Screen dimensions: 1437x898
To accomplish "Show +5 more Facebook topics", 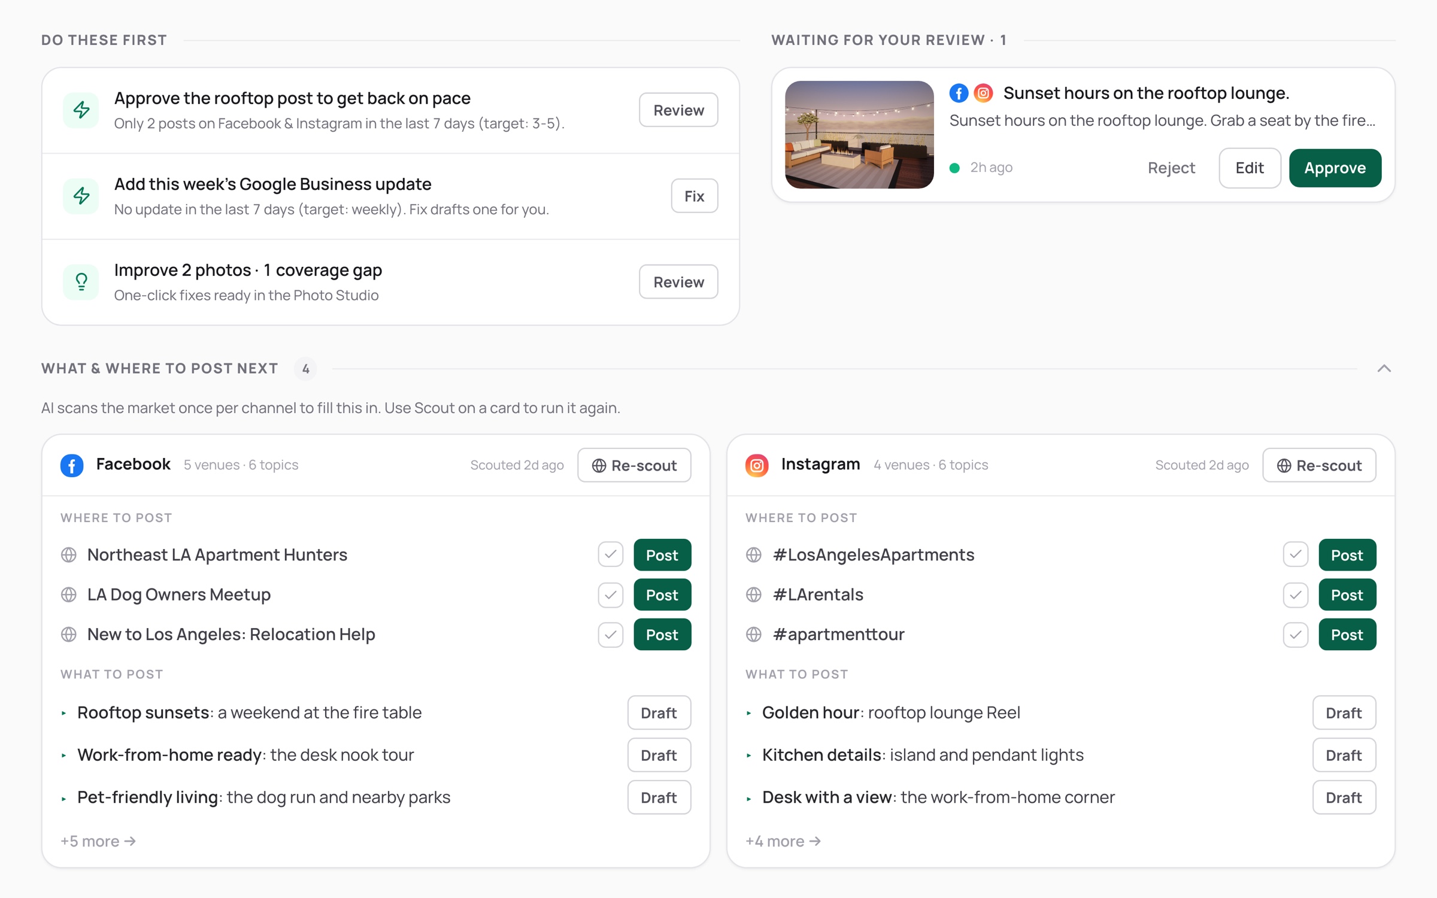I will 98,841.
